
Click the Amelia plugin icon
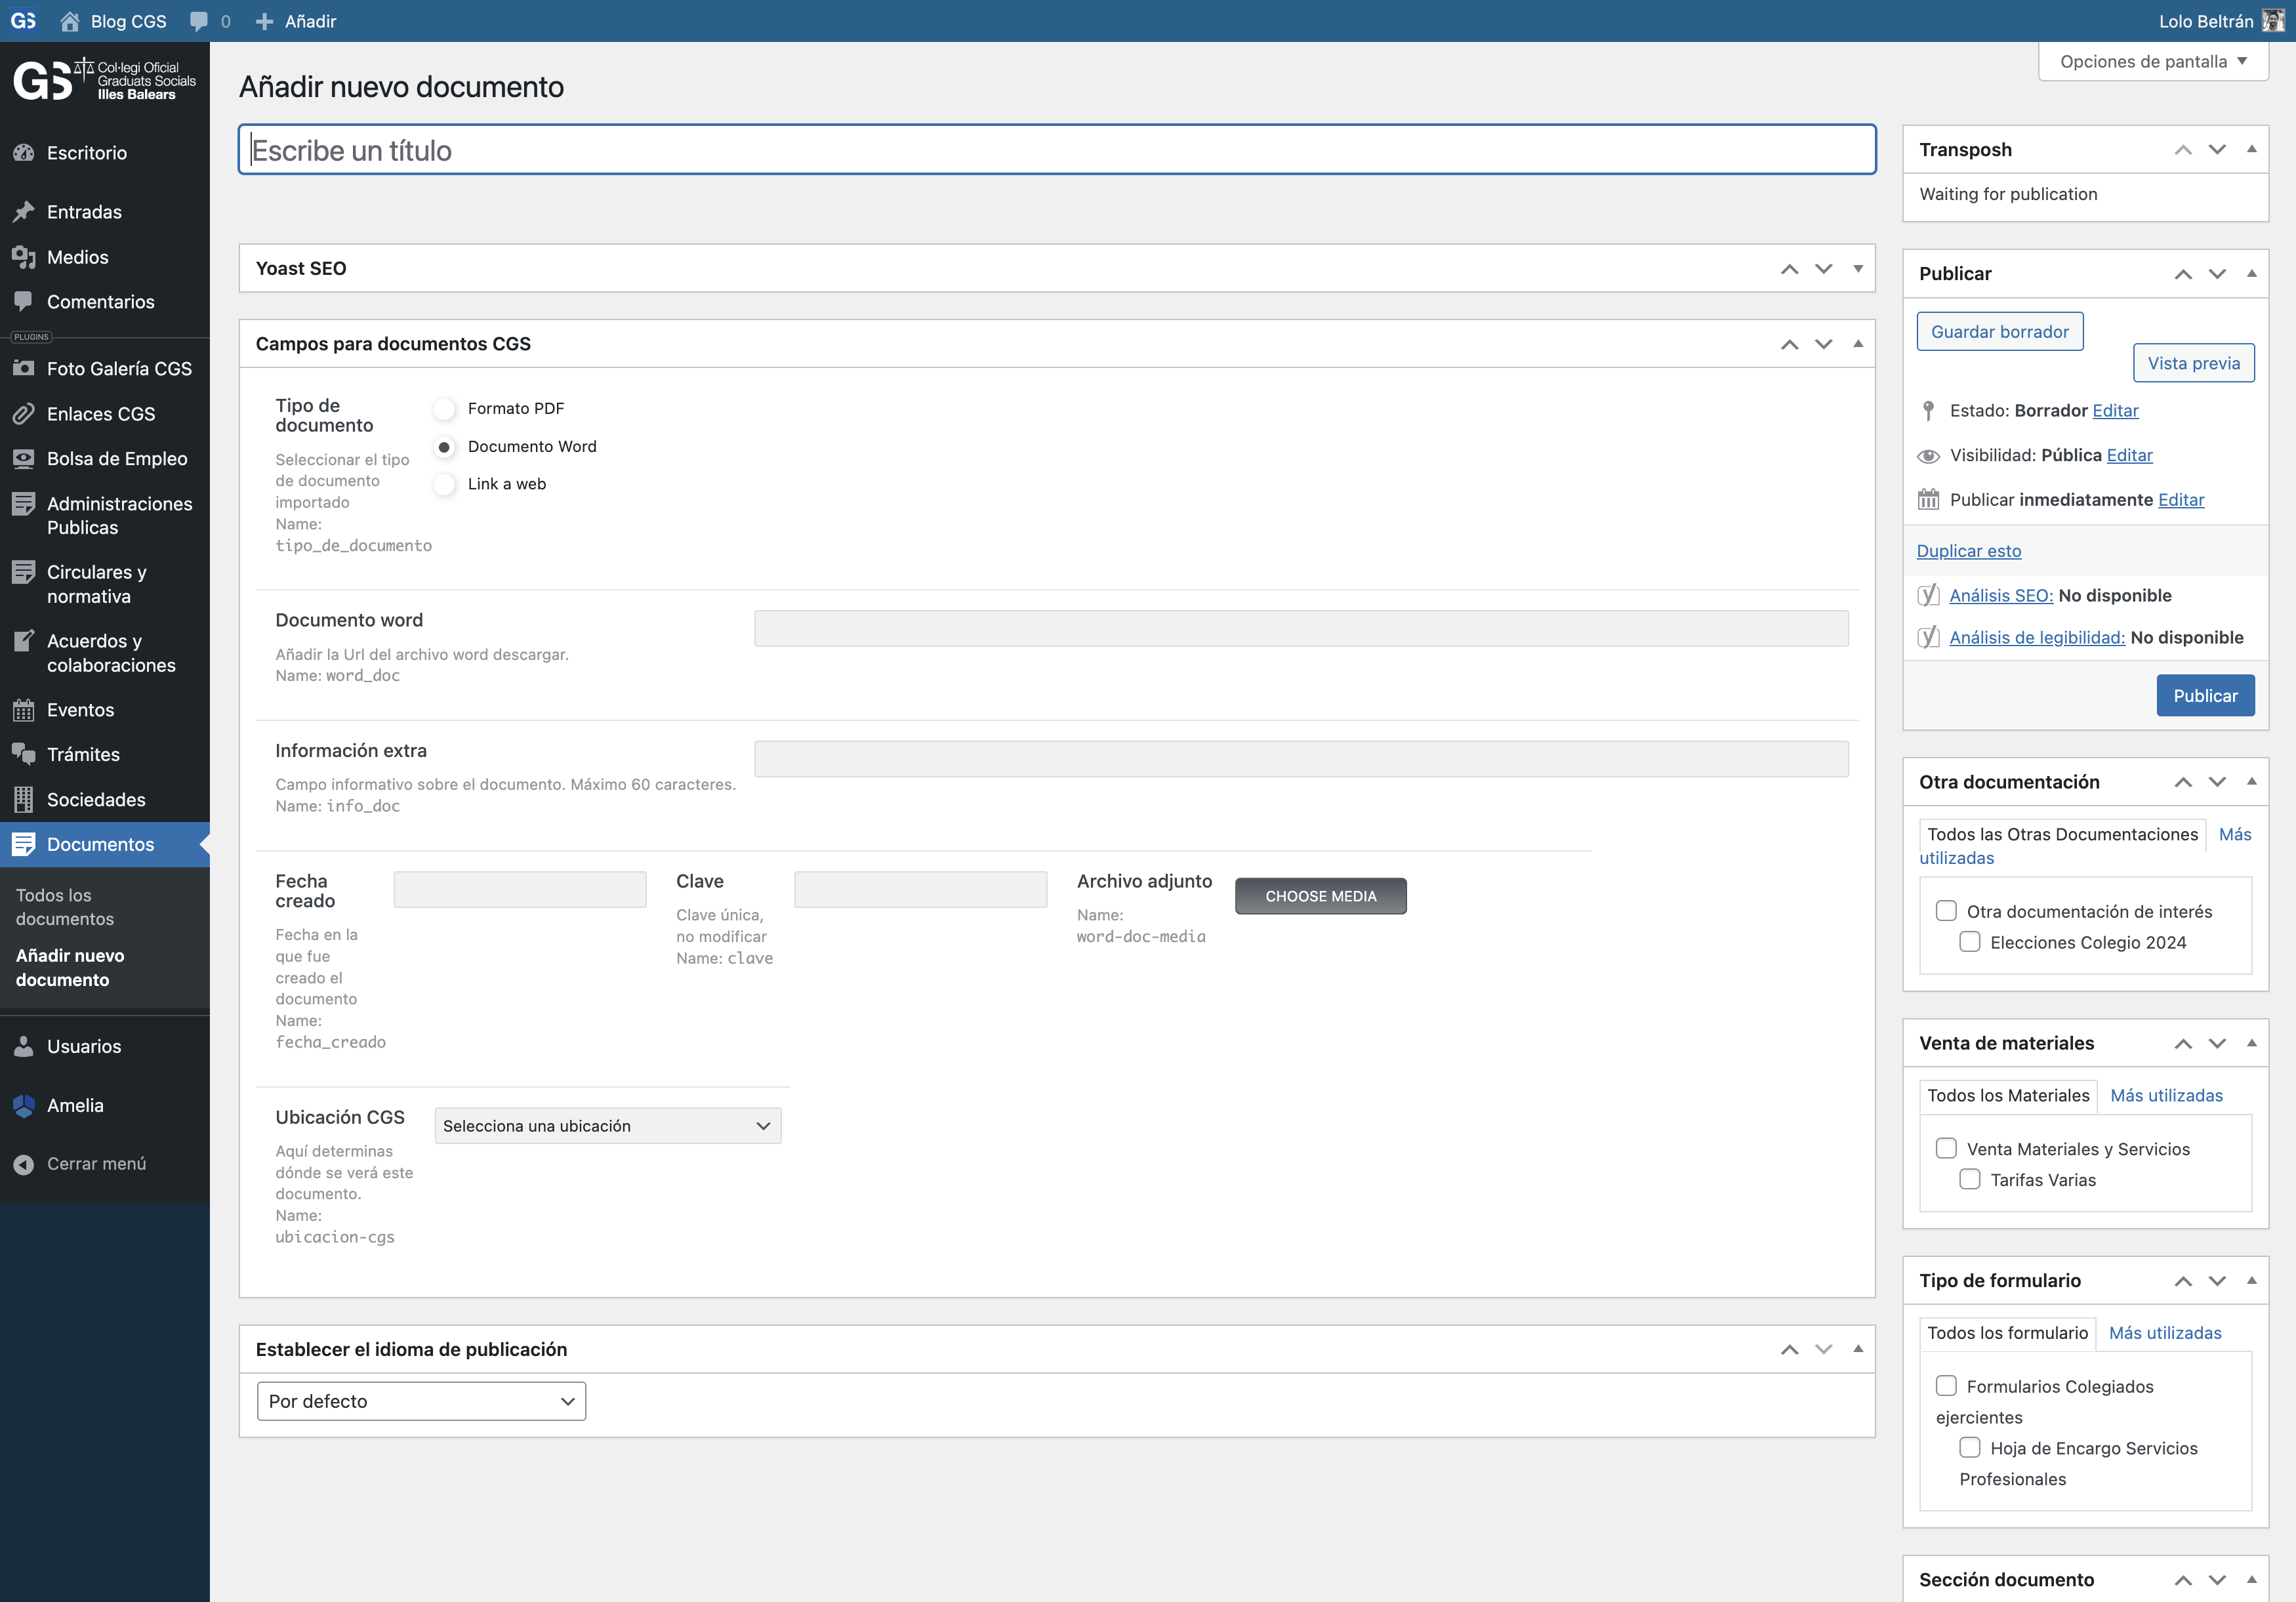(24, 1105)
